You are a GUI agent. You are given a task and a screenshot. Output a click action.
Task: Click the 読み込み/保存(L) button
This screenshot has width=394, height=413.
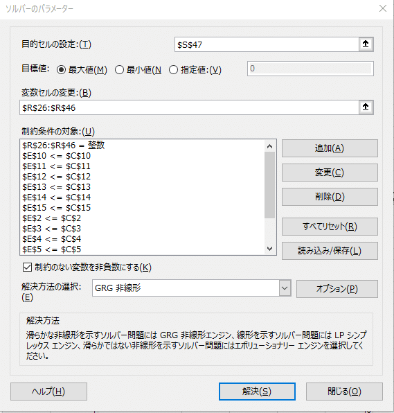point(330,251)
